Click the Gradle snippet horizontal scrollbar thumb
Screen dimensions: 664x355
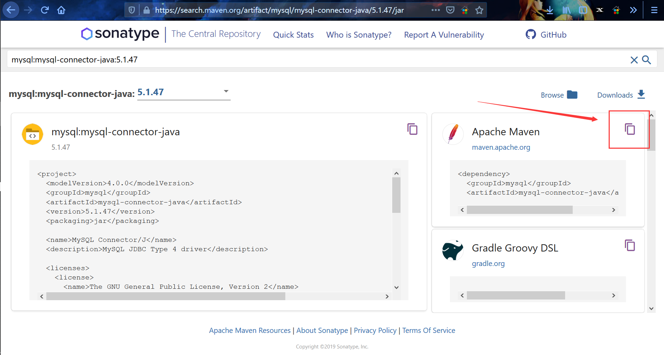[516, 295]
